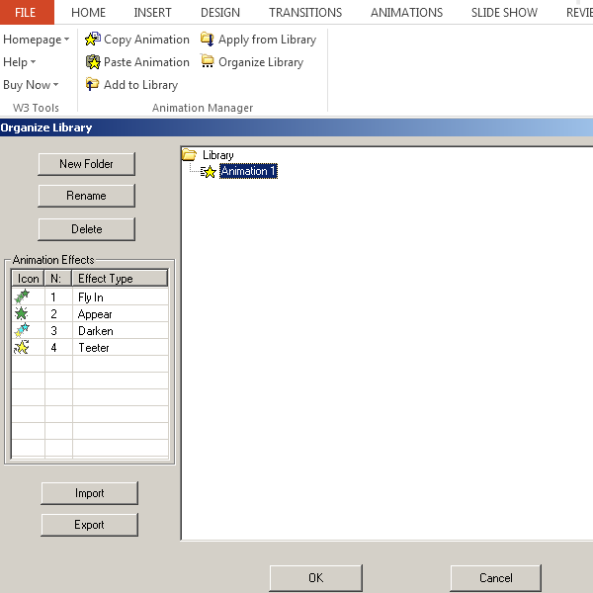593x593 pixels.
Task: Click the Apply from Library label
Action: 268,40
